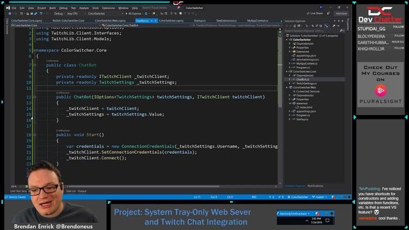Click the Visual Studio logo icon
This screenshot has height=230, width=409.
[8, 8]
